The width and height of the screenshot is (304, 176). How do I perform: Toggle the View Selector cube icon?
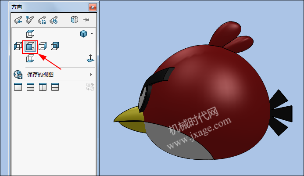(75, 20)
